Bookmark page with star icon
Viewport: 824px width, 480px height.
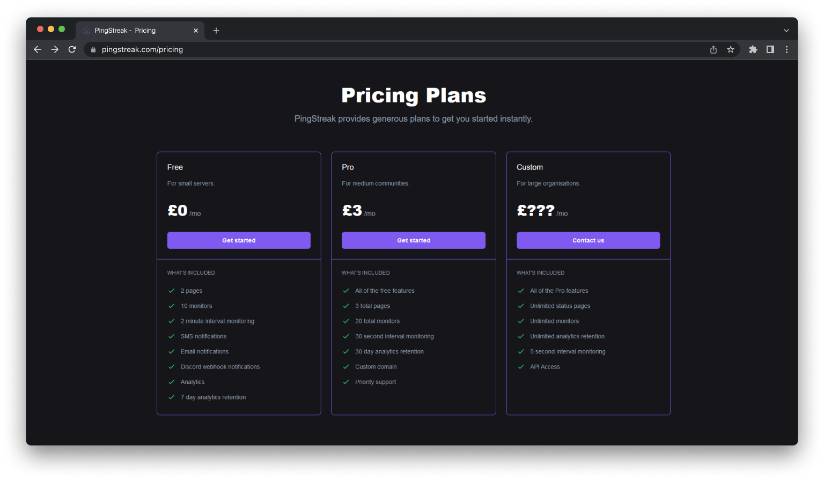pos(731,49)
